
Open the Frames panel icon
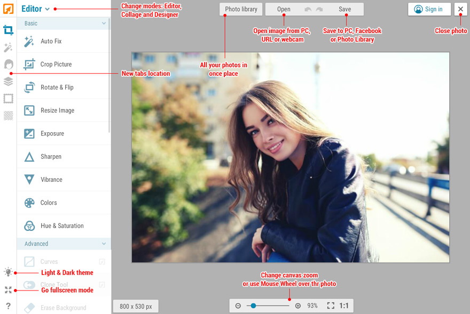tap(7, 98)
